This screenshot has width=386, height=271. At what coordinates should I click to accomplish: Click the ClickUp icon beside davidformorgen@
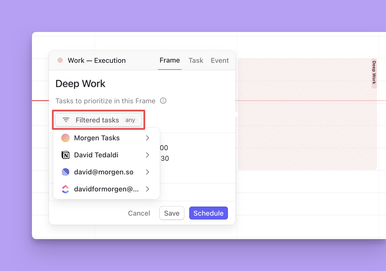point(65,189)
